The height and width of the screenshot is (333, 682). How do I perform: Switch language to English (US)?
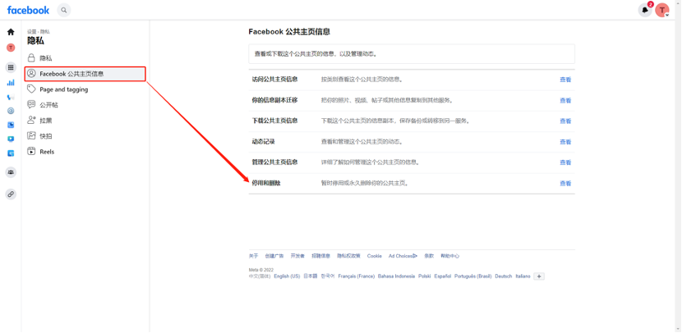tap(287, 276)
